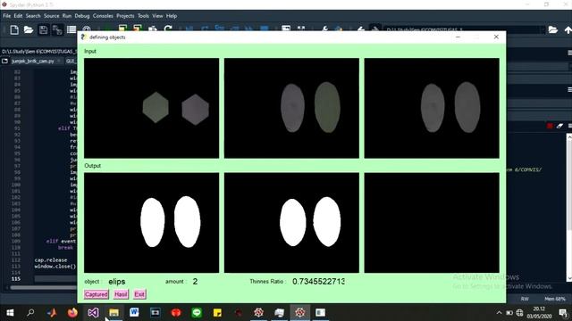Viewport: 572px width, 321px height.
Task: Open Sticky Notes from the taskbar
Action: (217, 313)
